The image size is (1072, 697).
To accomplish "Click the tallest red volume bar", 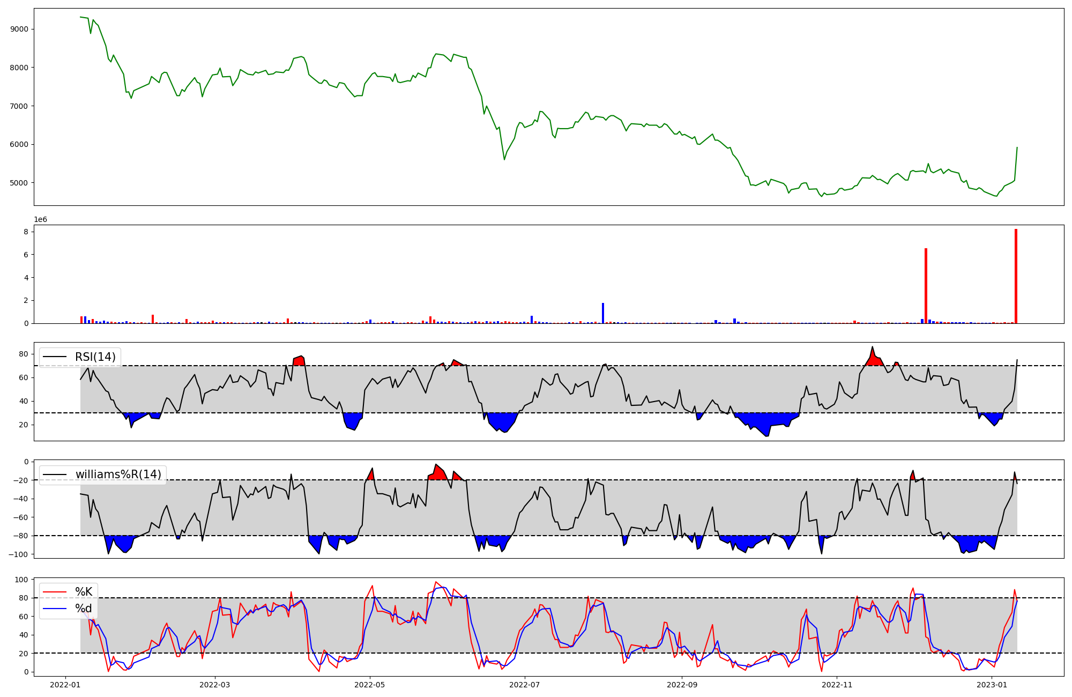I will pyautogui.click(x=1016, y=276).
